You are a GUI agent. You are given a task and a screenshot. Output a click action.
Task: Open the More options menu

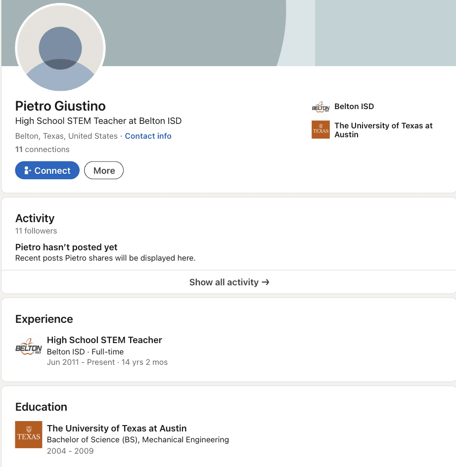tap(104, 170)
